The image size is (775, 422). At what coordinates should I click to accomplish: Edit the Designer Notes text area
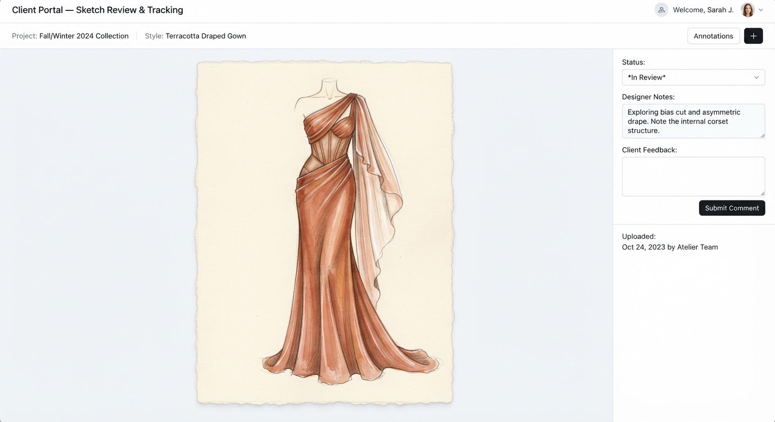(x=693, y=121)
